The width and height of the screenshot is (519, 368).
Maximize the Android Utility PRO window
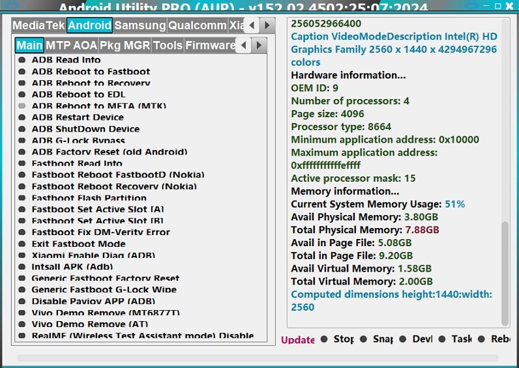(498, 6)
